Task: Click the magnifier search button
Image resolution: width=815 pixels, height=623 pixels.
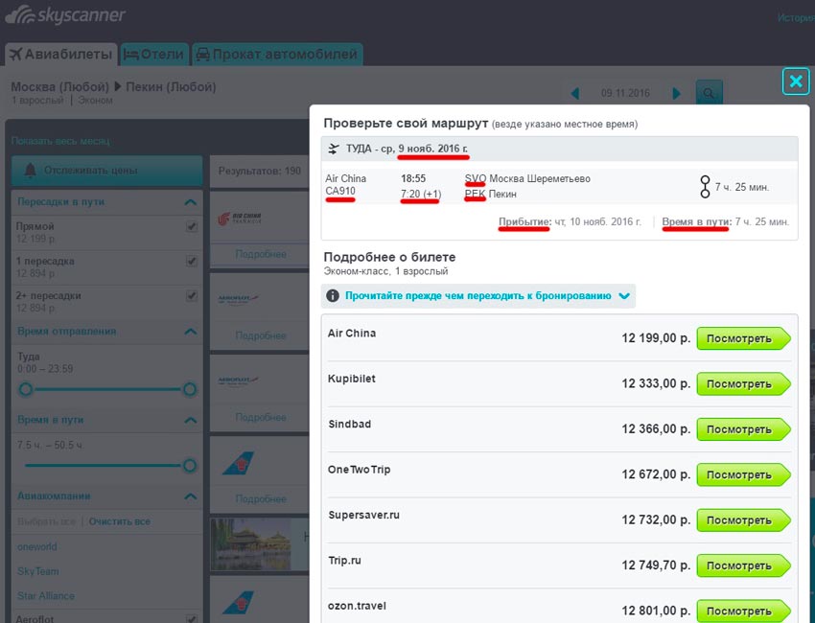Action: coord(709,93)
